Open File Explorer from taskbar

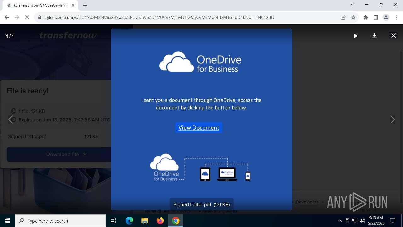pos(145,221)
